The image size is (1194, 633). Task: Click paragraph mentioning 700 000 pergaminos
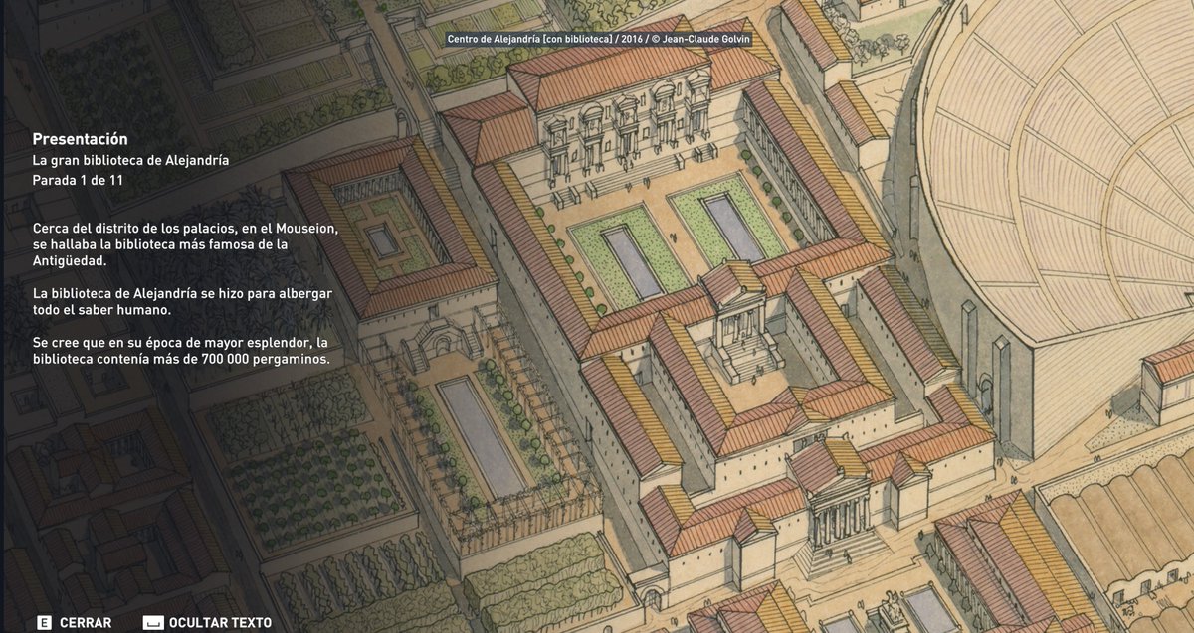click(180, 351)
